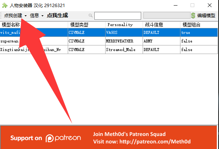
Task: Click the 点我创建 menu button
Action: coord(13,15)
